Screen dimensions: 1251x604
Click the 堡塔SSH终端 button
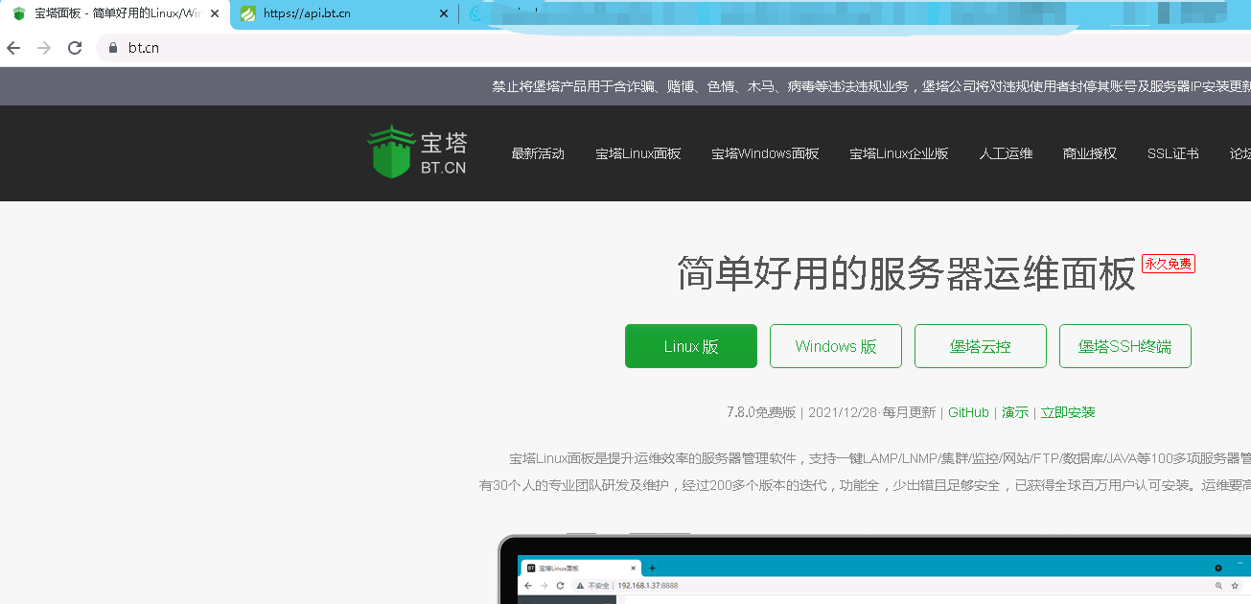(x=1125, y=346)
